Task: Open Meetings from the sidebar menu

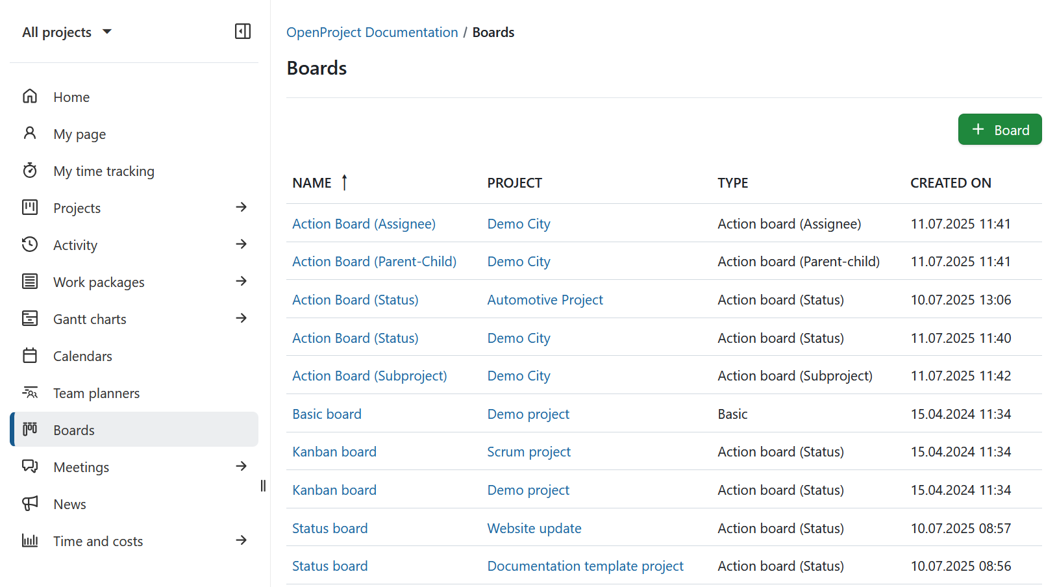Action: tap(81, 466)
